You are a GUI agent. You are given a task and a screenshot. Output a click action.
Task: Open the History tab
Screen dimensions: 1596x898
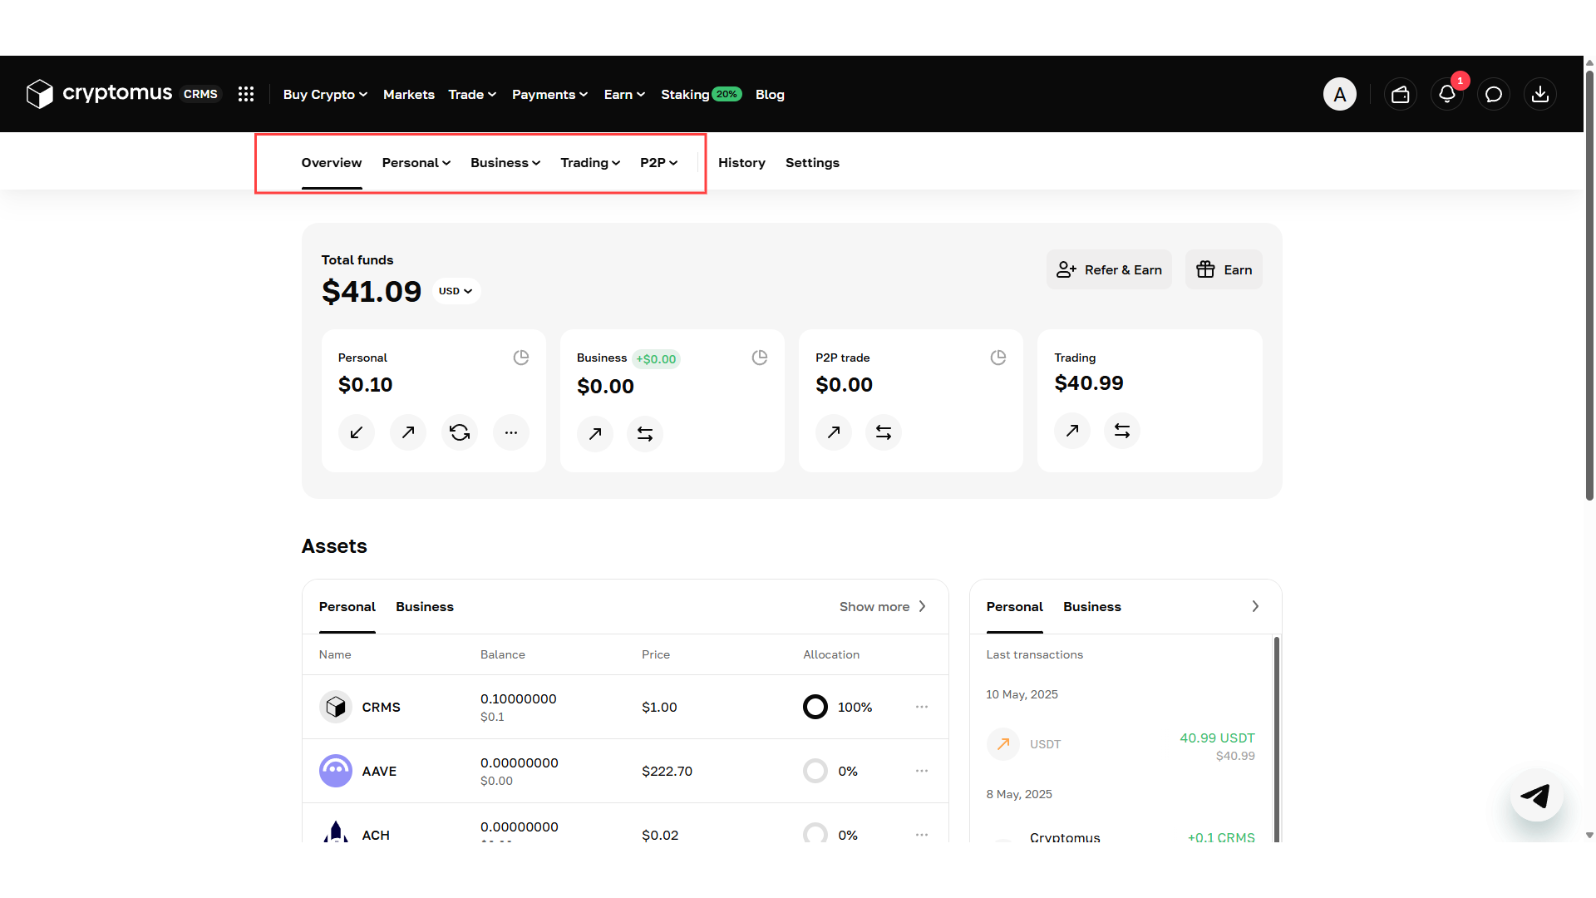coord(741,163)
